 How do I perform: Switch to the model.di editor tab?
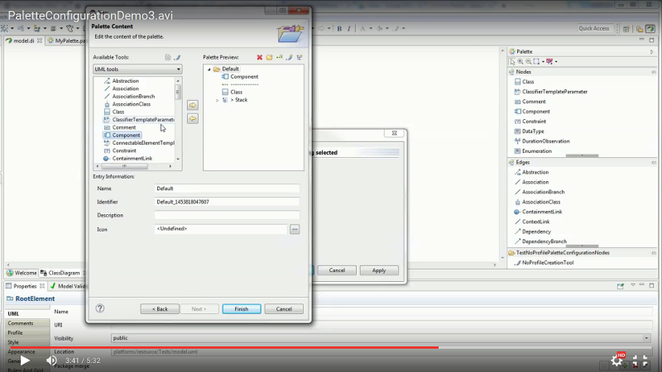click(x=24, y=41)
